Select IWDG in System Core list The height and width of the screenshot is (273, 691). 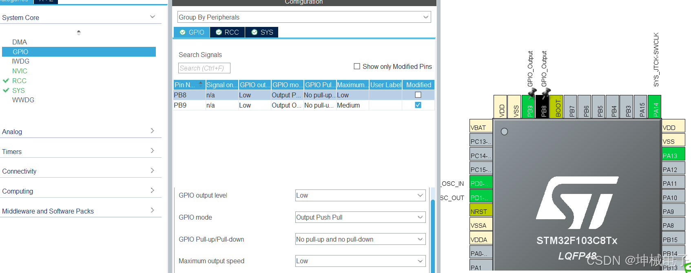pyautogui.click(x=21, y=61)
